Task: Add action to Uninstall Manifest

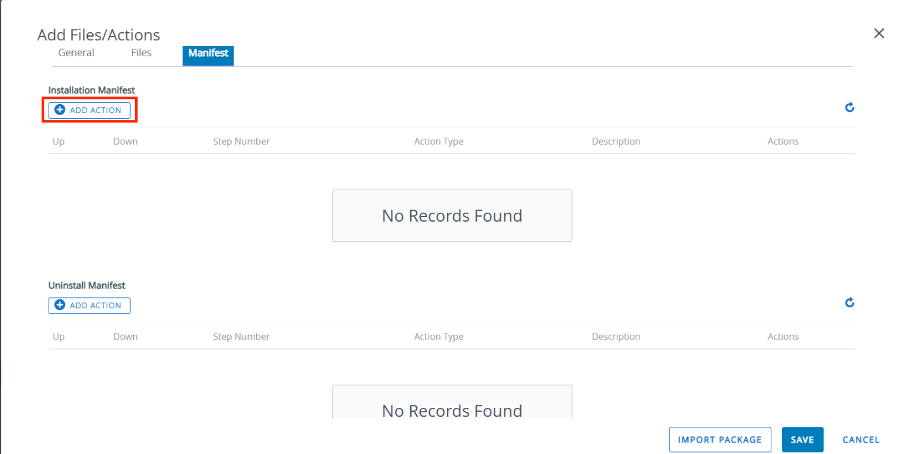Action: (x=90, y=306)
